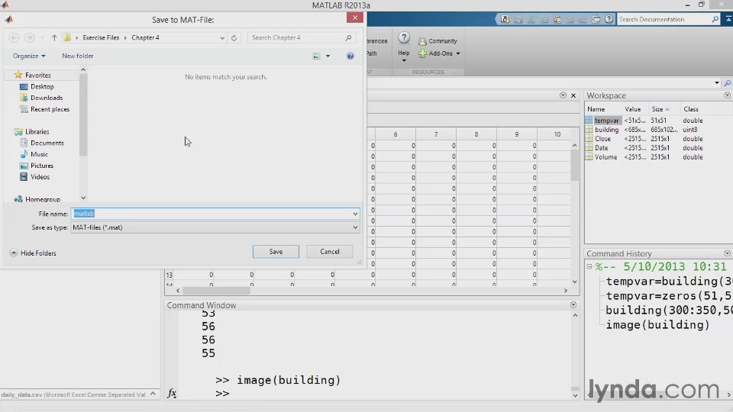Open the address path history dropdown
Viewport: 733px width, 412px height.
222,38
